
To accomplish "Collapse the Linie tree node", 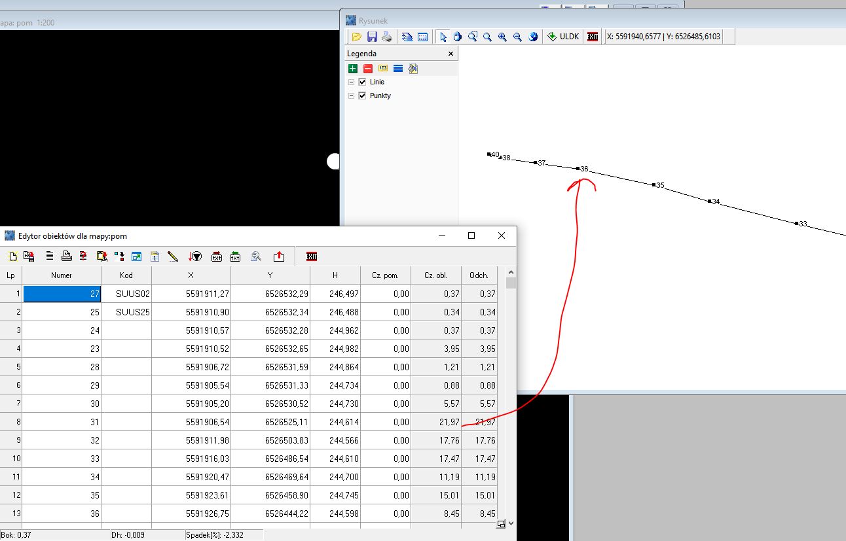I will click(x=351, y=82).
